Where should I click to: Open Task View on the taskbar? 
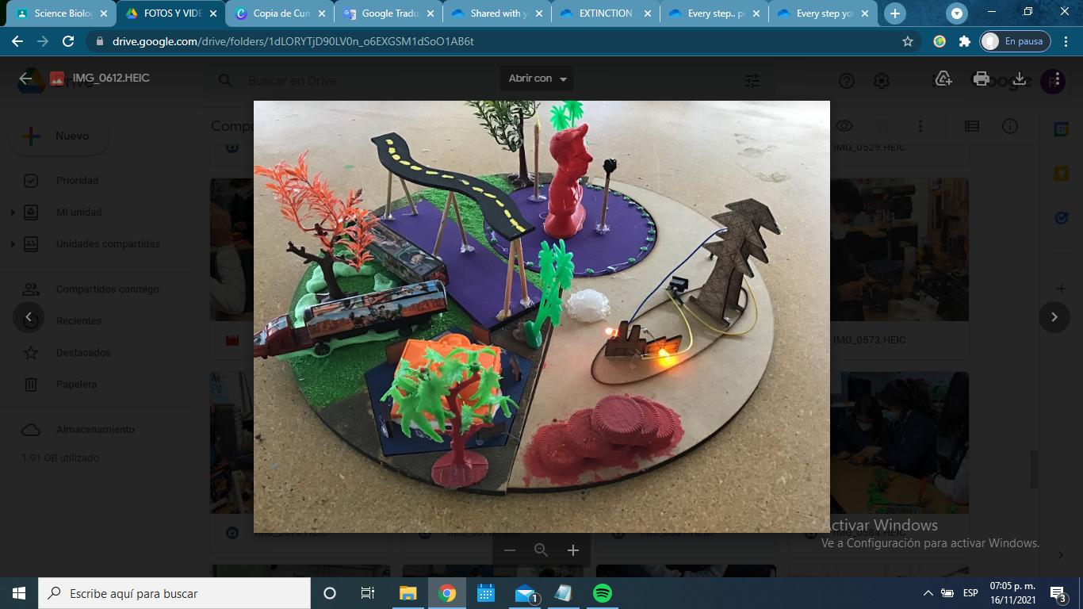[368, 593]
